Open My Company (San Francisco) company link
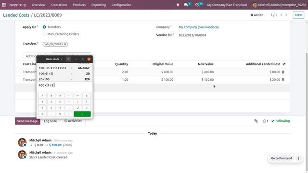Image resolution: width=308 pixels, height=173 pixels. pos(198,27)
